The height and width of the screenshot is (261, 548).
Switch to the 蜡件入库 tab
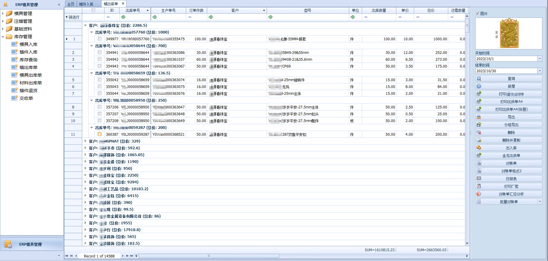pos(86,4)
